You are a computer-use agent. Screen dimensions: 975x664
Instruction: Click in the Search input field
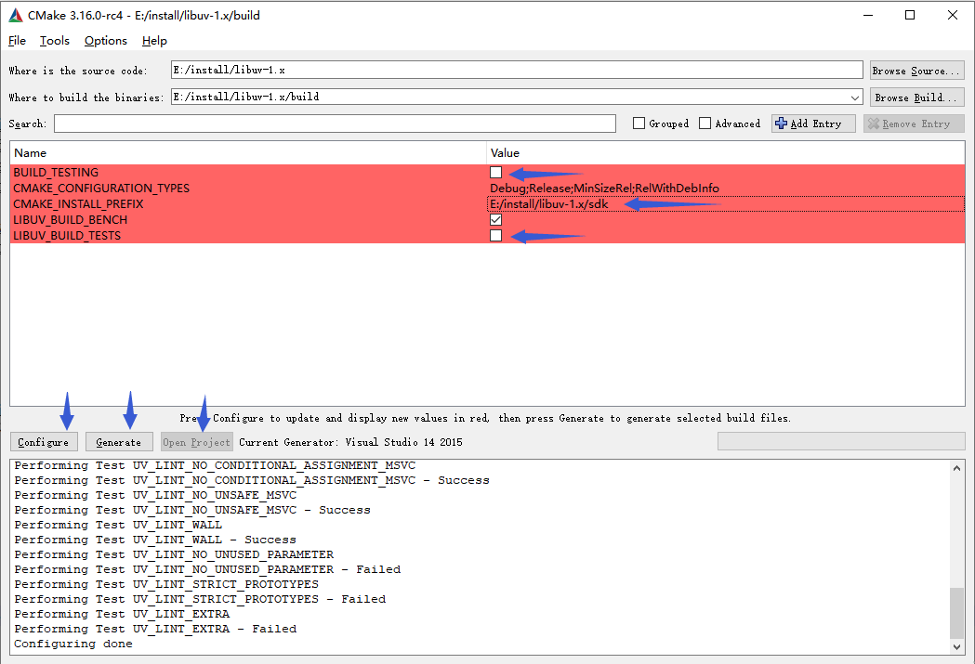[335, 124]
